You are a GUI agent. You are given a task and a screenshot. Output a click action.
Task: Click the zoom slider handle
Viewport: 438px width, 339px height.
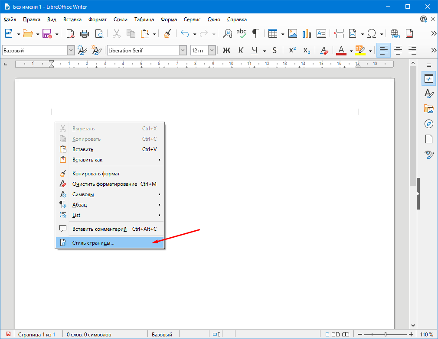tap(386, 334)
